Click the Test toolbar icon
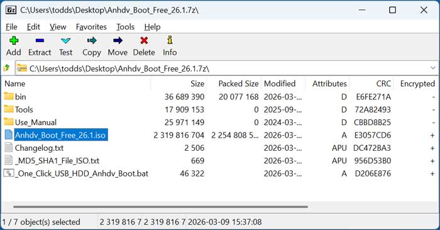The width and height of the screenshot is (440, 230). pos(65,41)
